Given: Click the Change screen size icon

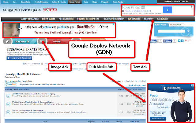Looking at the screenshot, I should (24, 64).
